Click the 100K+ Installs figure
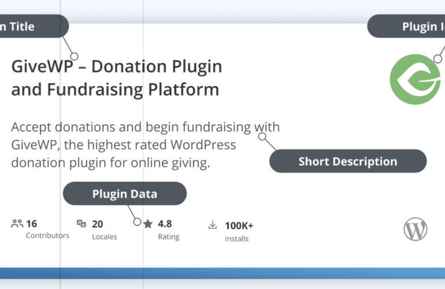 tap(239, 225)
